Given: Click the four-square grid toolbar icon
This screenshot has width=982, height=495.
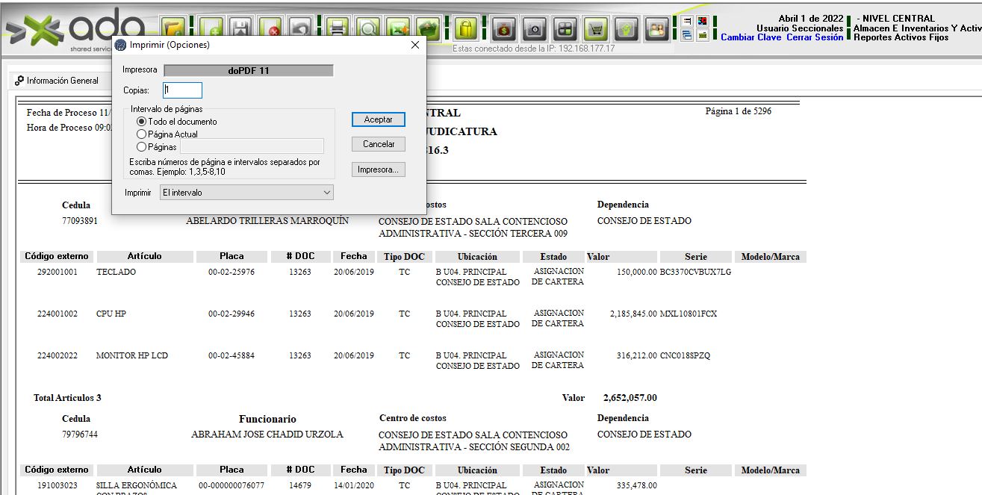Looking at the screenshot, I should click(565, 28).
